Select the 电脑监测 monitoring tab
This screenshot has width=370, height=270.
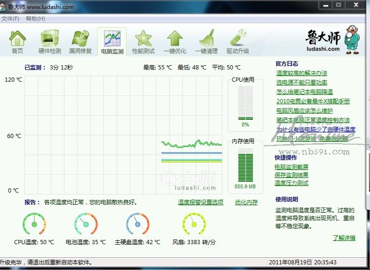112,42
